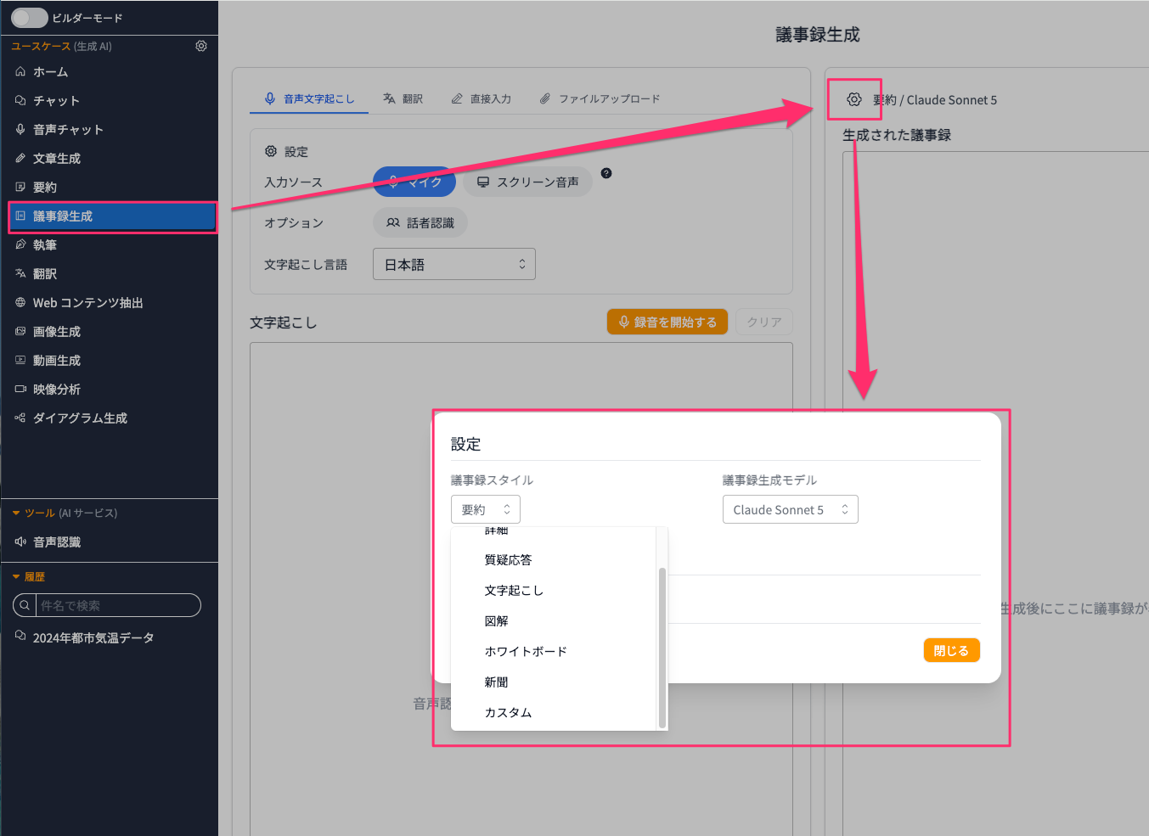Viewport: 1149px width, 836px height.
Task: Open minutes settings gear near Claude Sonnet 5
Action: click(x=854, y=99)
